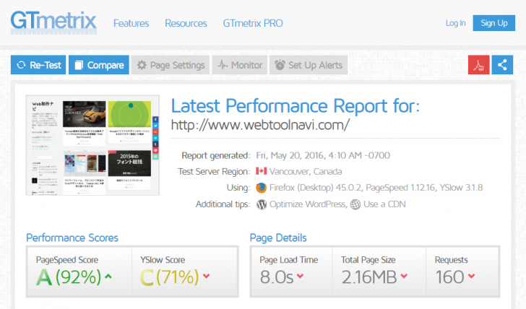Expand the Requests count red arrow
Viewport: 526px width, 309px height.
pos(472,277)
